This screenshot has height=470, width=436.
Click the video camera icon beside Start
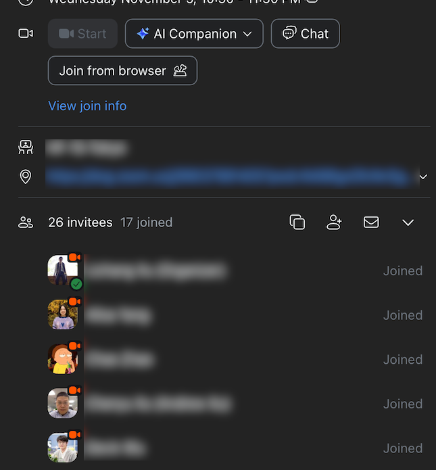pos(26,33)
